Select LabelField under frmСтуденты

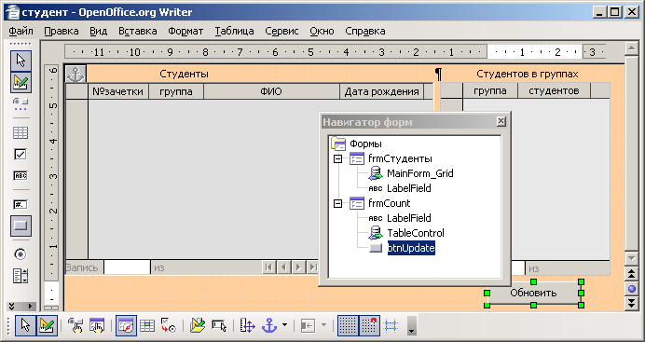pos(409,188)
